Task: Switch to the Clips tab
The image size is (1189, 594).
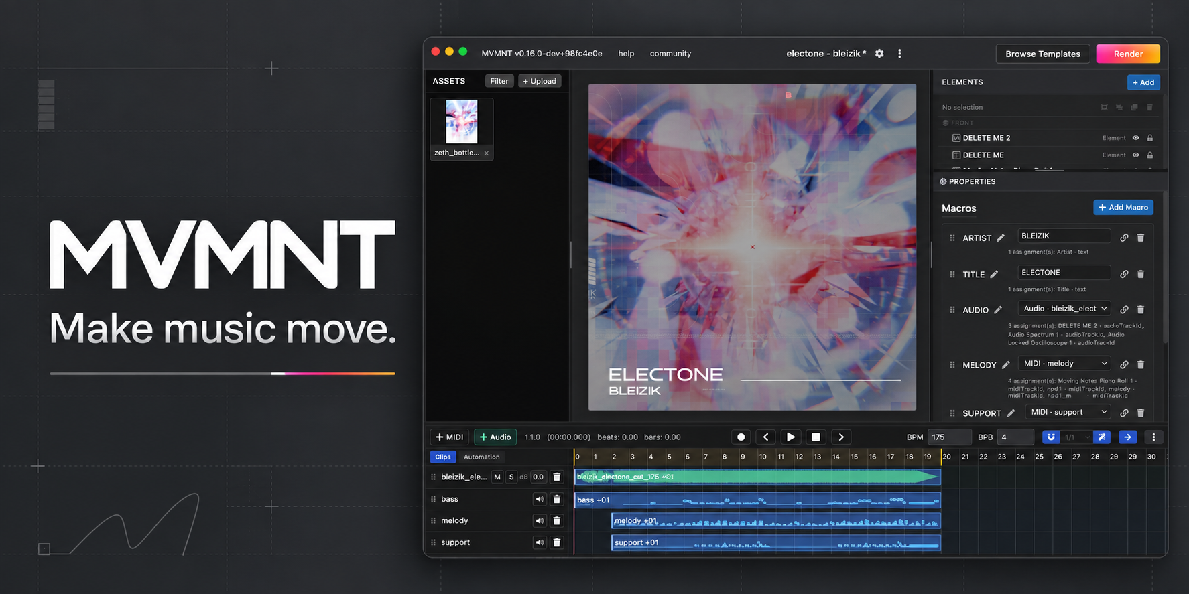Action: click(x=443, y=457)
